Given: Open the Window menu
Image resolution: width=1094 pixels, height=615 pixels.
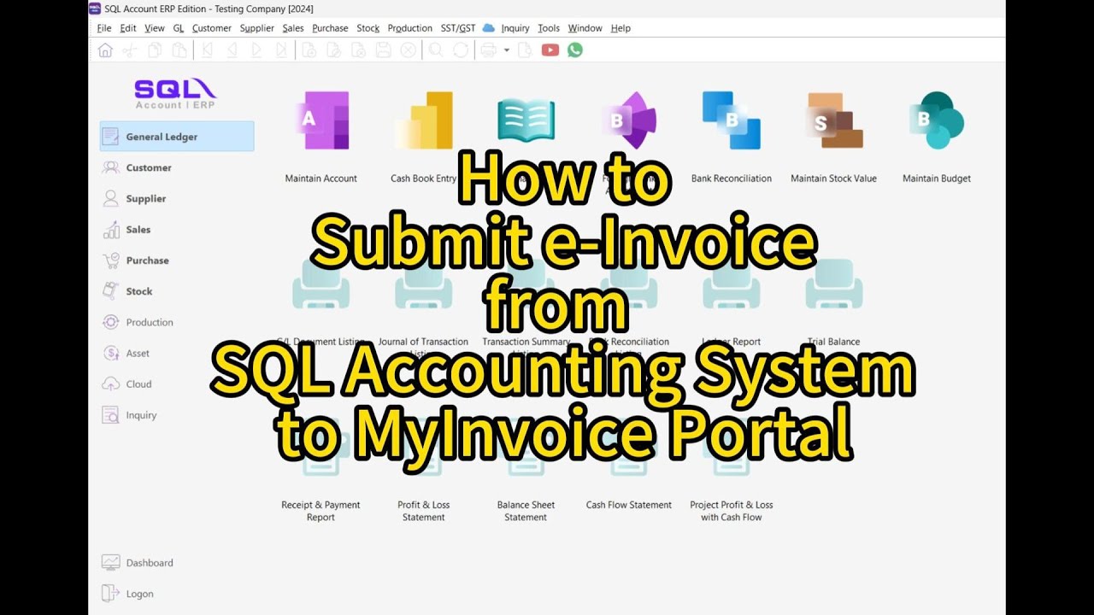Looking at the screenshot, I should (585, 28).
